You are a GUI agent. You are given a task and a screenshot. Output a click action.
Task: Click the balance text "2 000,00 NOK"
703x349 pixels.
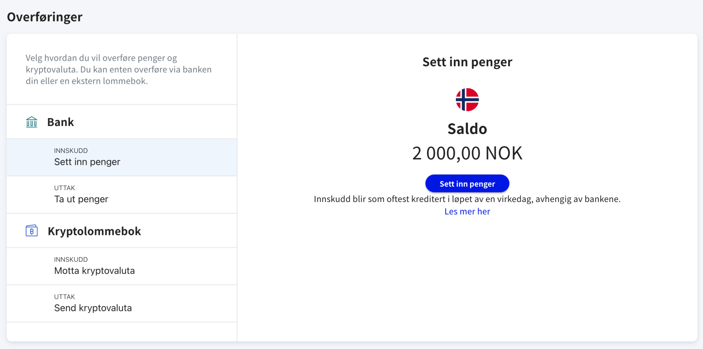pyautogui.click(x=467, y=153)
